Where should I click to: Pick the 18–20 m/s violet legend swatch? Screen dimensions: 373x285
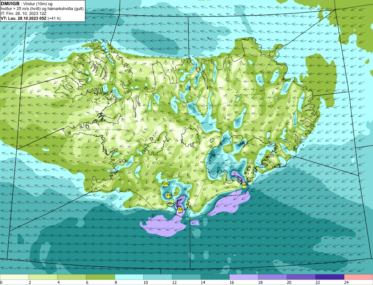[x=272, y=277]
